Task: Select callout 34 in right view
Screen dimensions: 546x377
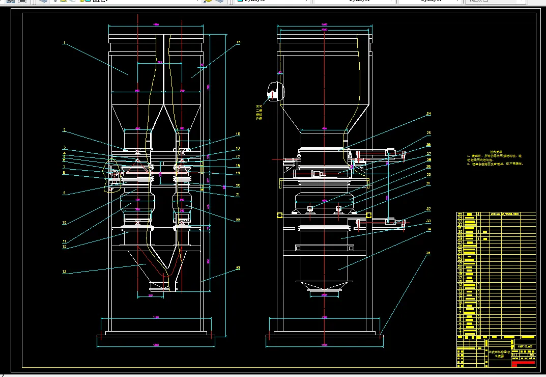Action: tap(428, 229)
